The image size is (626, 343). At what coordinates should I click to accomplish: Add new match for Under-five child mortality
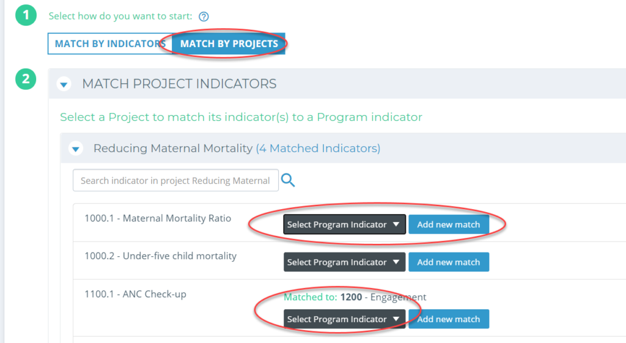tap(449, 262)
